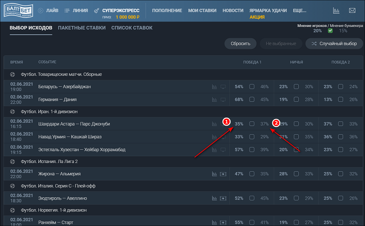
Task: Show statistics icon for Жирона — Альмерия
Action: 214,173
